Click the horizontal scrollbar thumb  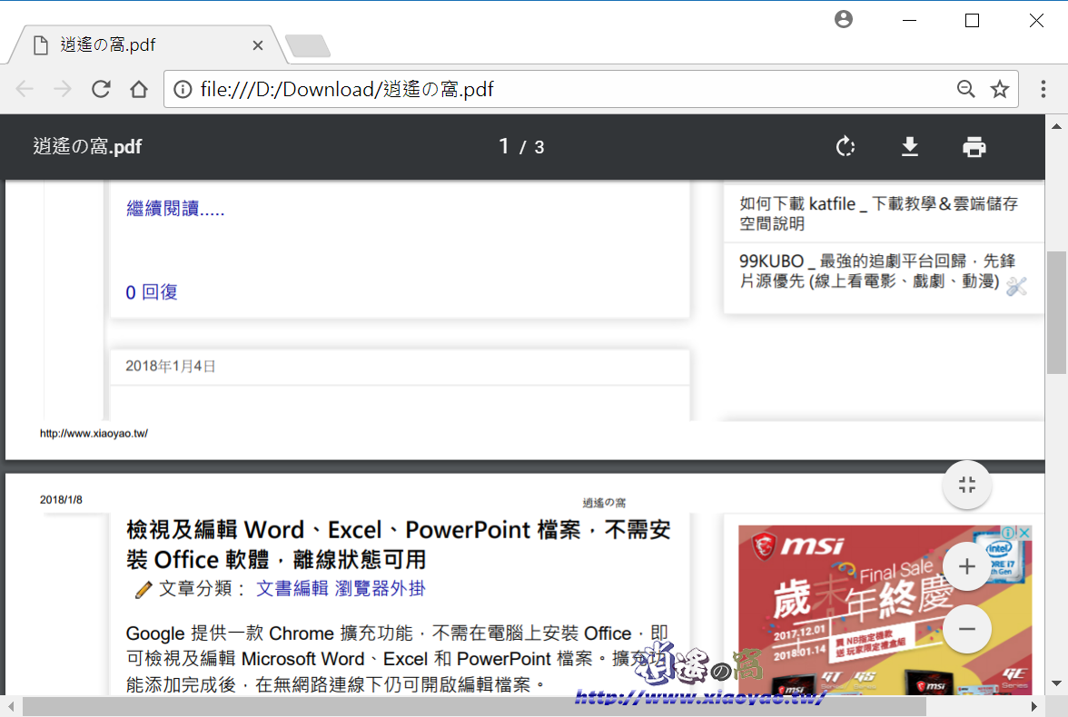tap(474, 707)
